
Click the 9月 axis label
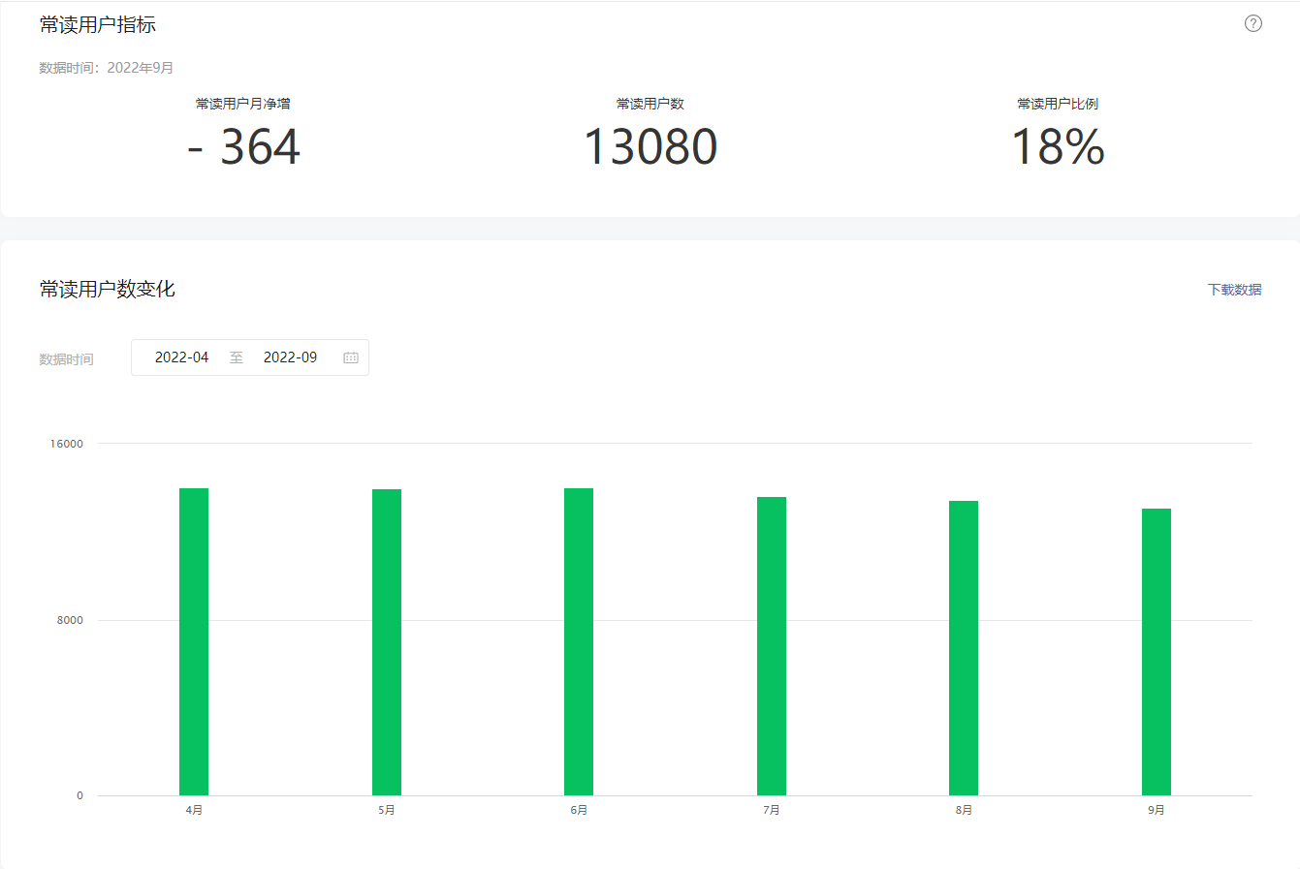[x=1157, y=810]
